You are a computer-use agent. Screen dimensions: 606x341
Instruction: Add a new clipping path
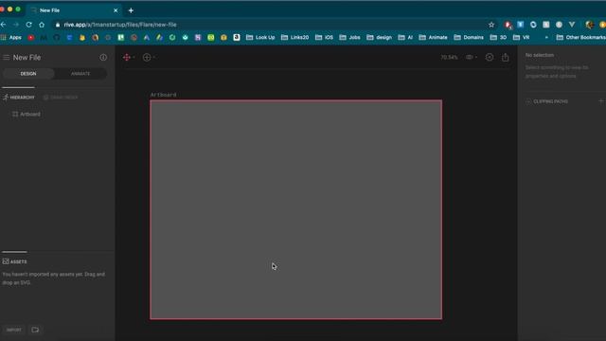pyautogui.click(x=601, y=101)
